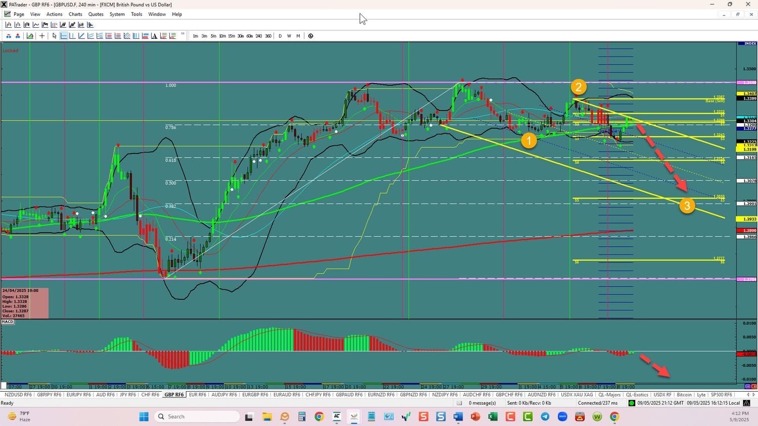Switch to the 240 minute timeframe
Image resolution: width=758 pixels, height=426 pixels.
click(259, 36)
